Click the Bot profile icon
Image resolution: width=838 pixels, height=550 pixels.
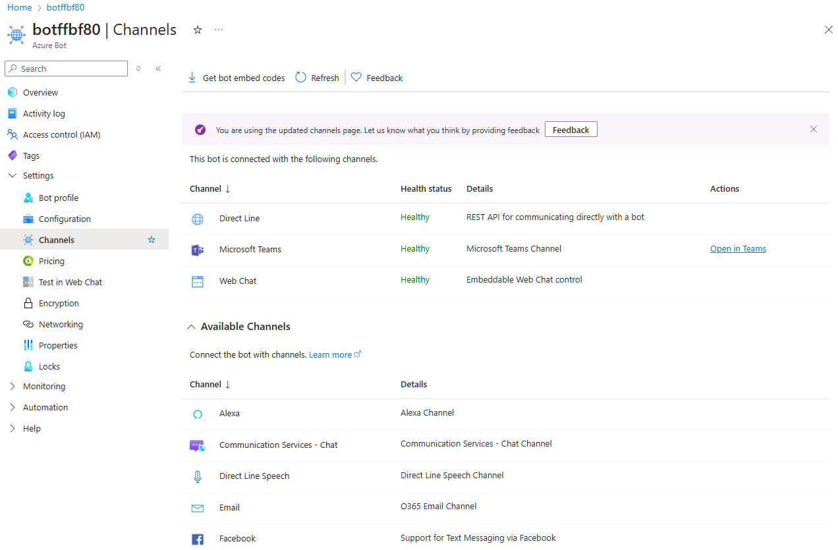(28, 198)
